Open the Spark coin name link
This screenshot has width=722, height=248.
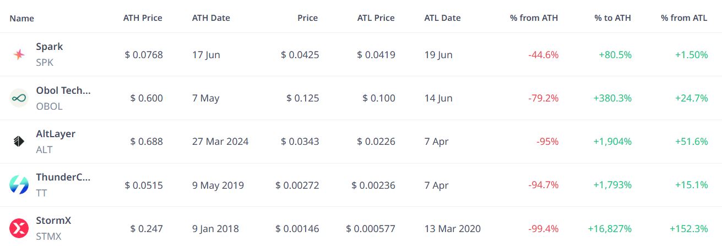point(50,47)
